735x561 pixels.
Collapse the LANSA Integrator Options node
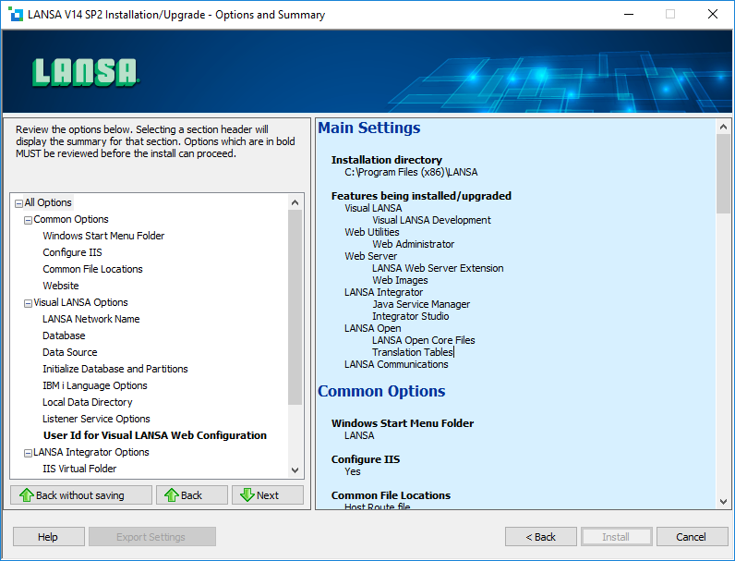tap(28, 453)
